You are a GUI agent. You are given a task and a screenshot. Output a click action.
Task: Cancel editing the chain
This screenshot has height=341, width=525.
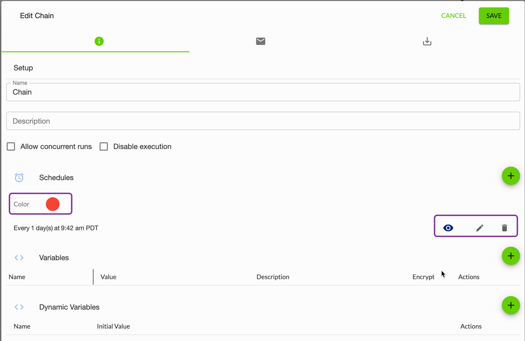[x=453, y=16]
